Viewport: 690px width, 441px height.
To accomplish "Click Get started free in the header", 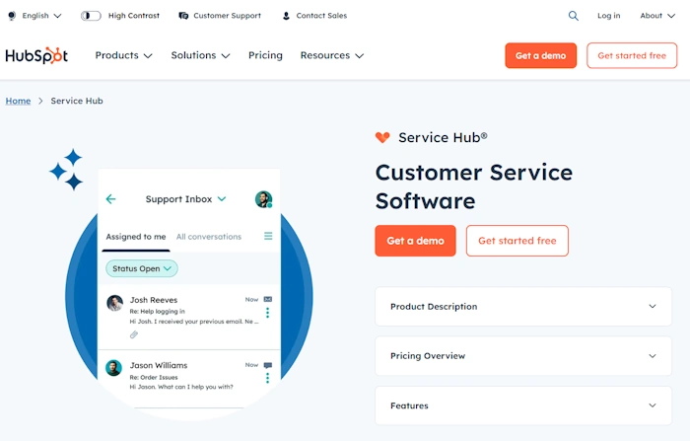I will pos(632,55).
